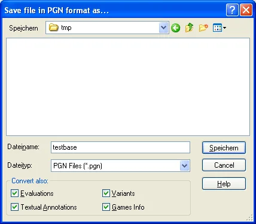Click the Speichern save button

pos(224,148)
